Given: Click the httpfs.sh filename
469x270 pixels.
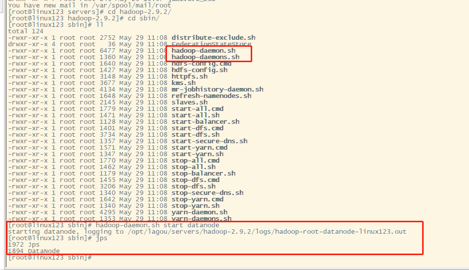Looking at the screenshot, I should click(189, 77).
